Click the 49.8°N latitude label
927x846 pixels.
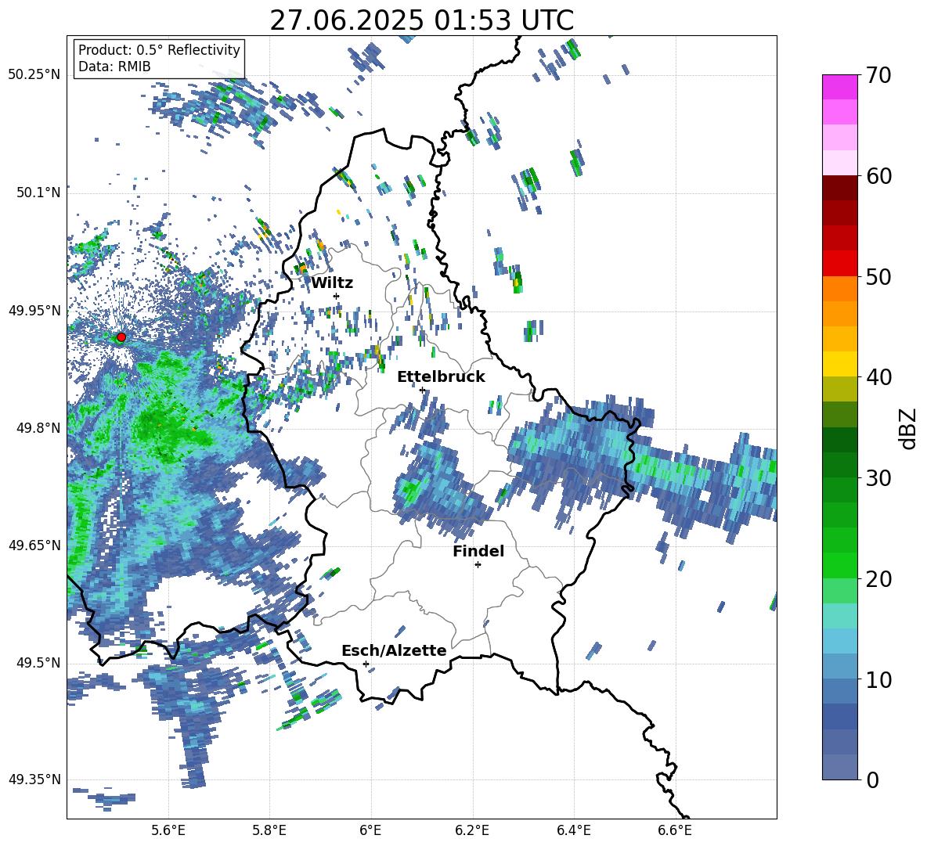(x=38, y=428)
